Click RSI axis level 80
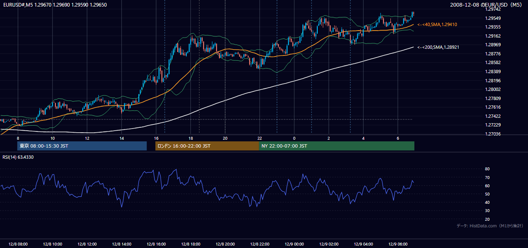Viewport: 528px width, 248px height. [487, 169]
